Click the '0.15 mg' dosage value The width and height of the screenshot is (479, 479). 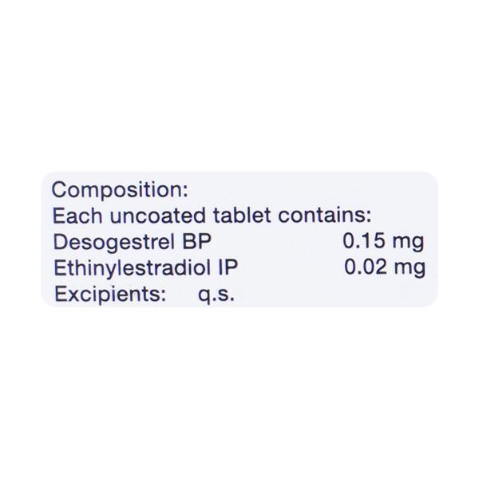coord(382,242)
